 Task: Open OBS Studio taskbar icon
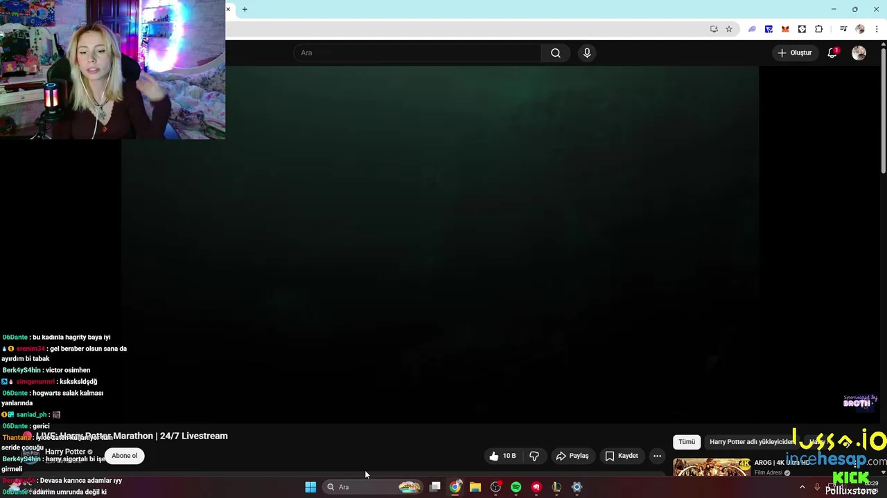click(495, 487)
